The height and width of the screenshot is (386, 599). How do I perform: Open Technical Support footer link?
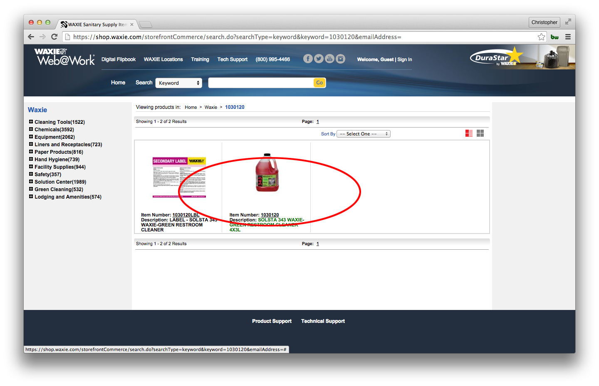pyautogui.click(x=323, y=321)
